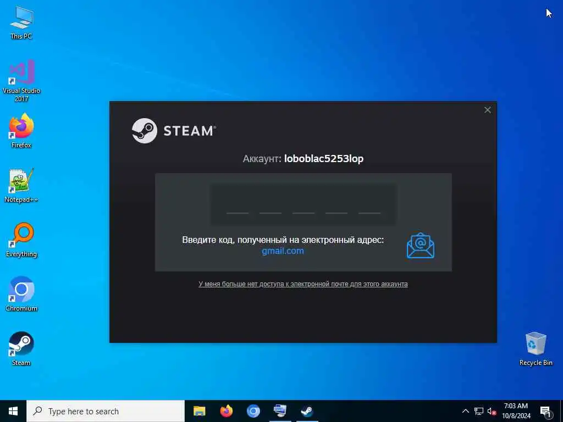Click the Steam logo in dialog
563x422 pixels.
click(x=174, y=131)
